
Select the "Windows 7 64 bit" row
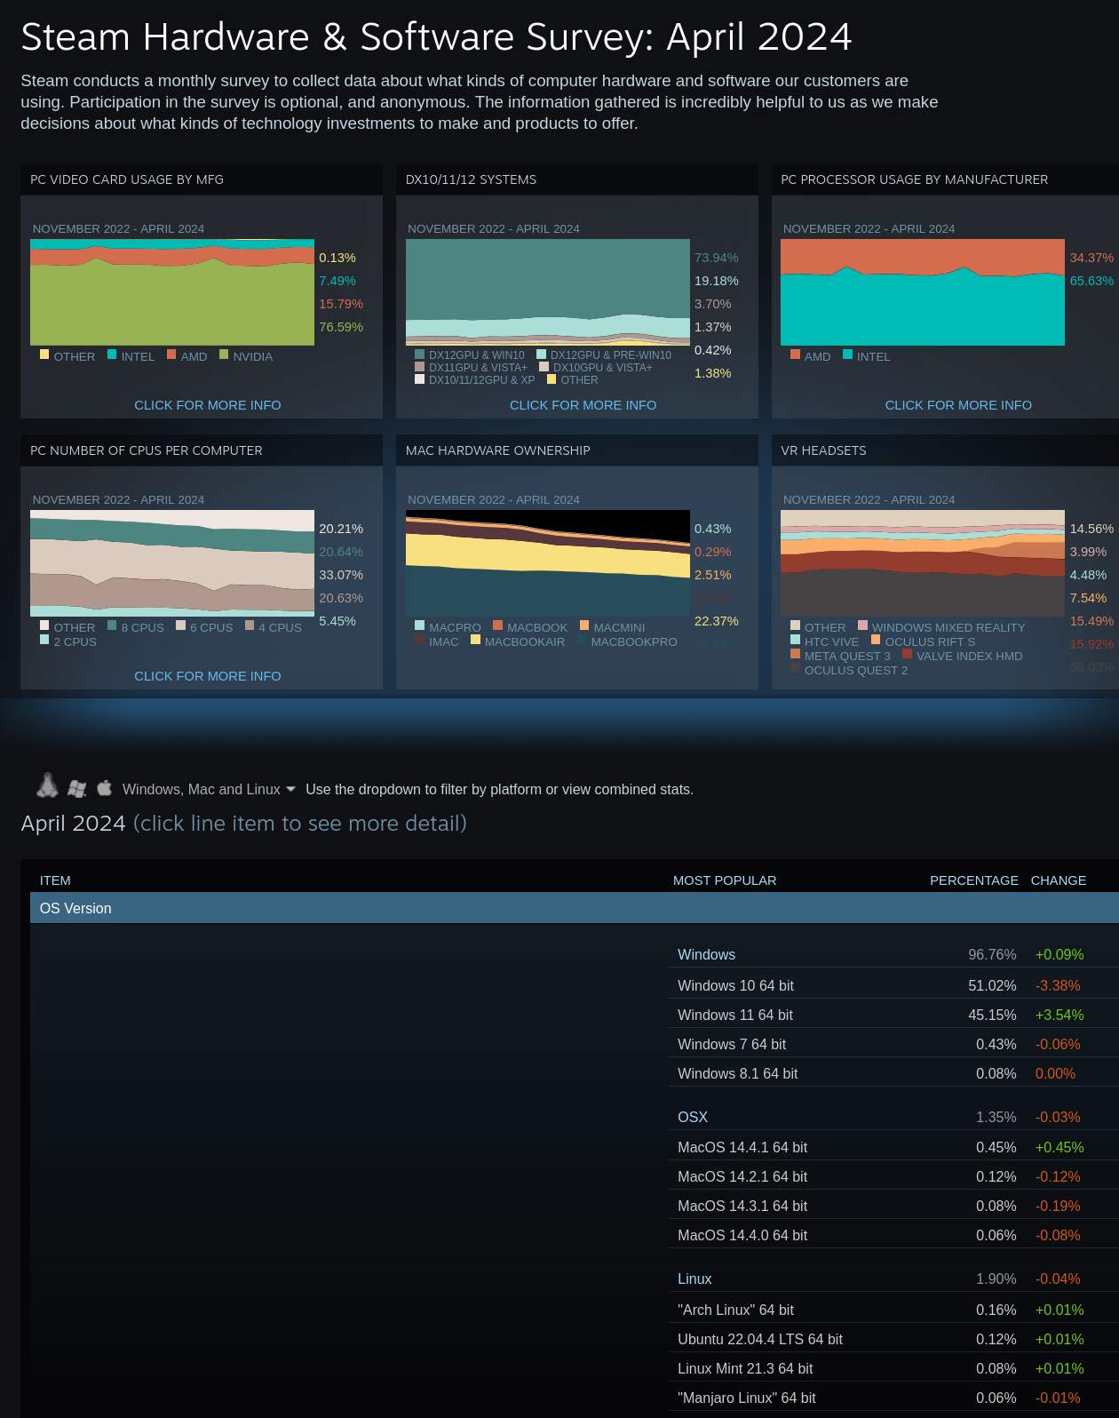pos(893,1044)
